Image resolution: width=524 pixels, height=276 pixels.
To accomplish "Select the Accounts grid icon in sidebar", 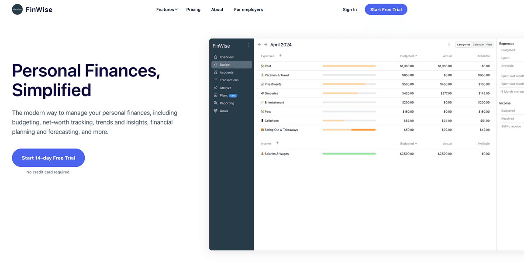I will coord(216,72).
